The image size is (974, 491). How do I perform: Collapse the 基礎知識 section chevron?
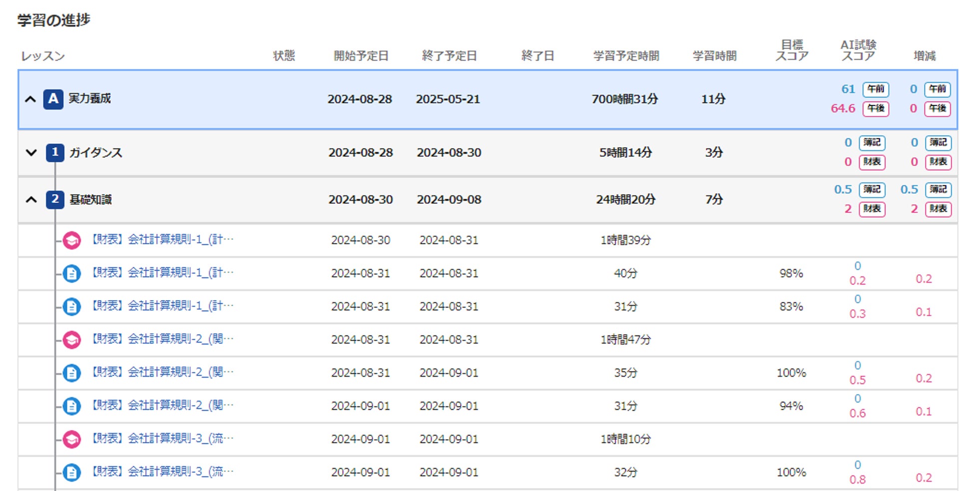[x=31, y=200]
